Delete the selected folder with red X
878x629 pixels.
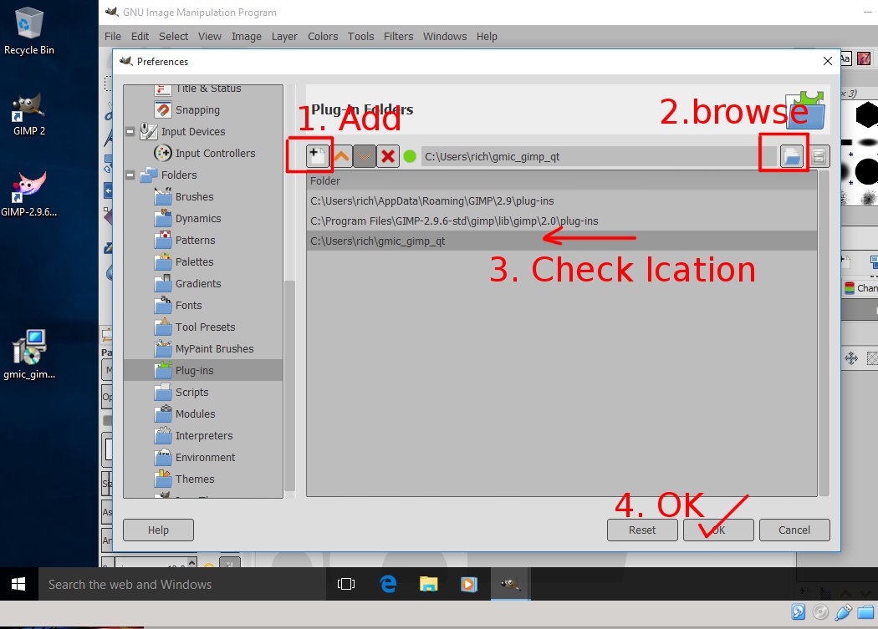tap(387, 156)
